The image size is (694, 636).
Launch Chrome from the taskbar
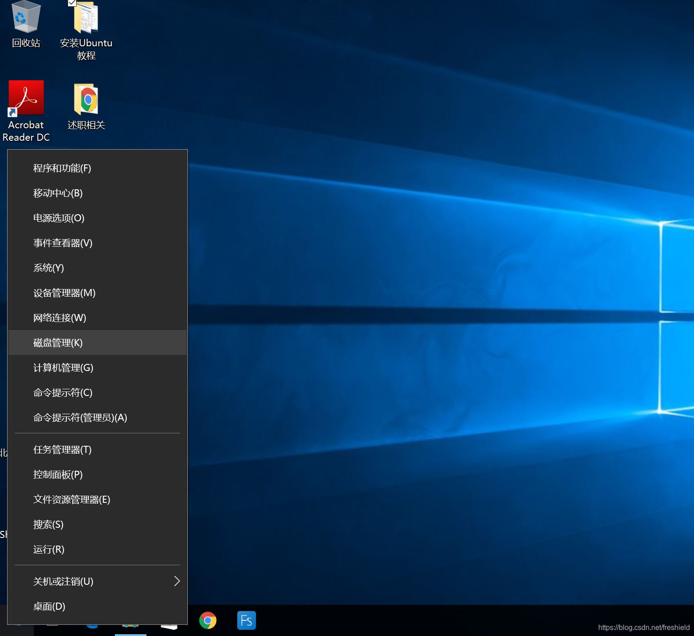pyautogui.click(x=208, y=620)
